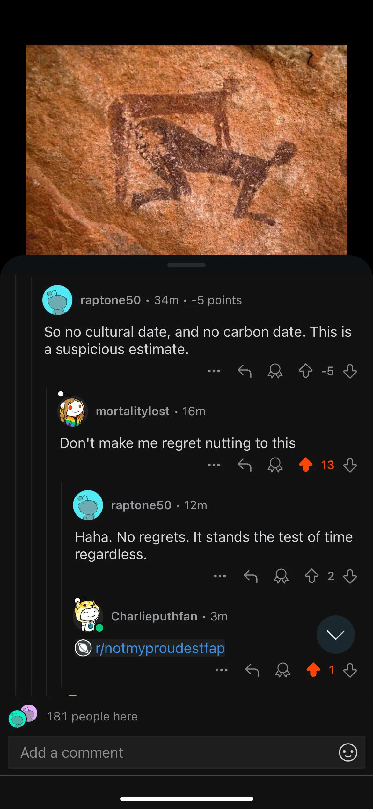Open more options on mortalitylost's comment

point(214,465)
